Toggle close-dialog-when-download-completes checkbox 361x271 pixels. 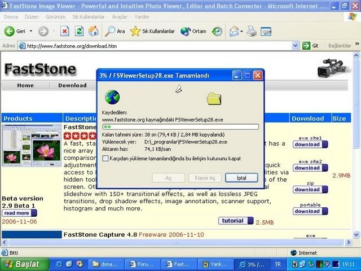(x=105, y=158)
